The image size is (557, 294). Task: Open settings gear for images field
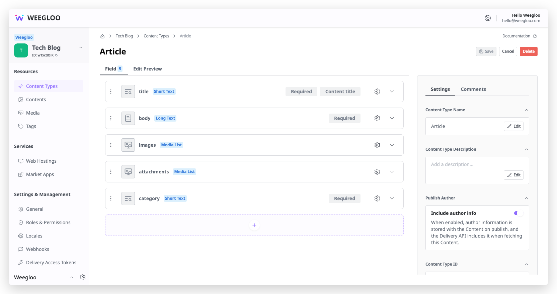pyautogui.click(x=377, y=145)
